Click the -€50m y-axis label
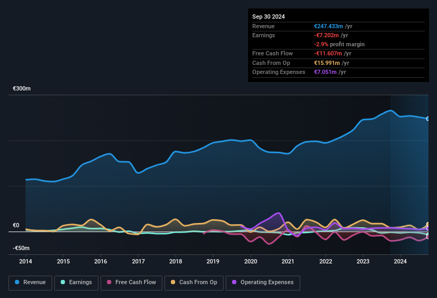The height and width of the screenshot is (298, 437). tap(21, 249)
